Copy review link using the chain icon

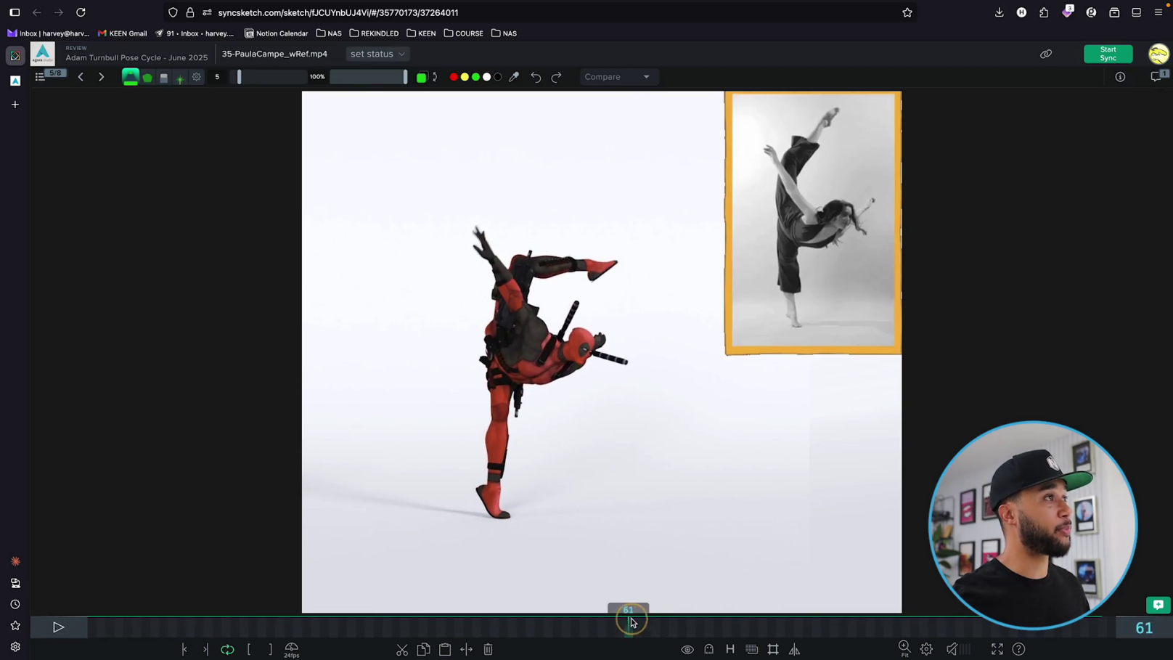click(x=1046, y=54)
